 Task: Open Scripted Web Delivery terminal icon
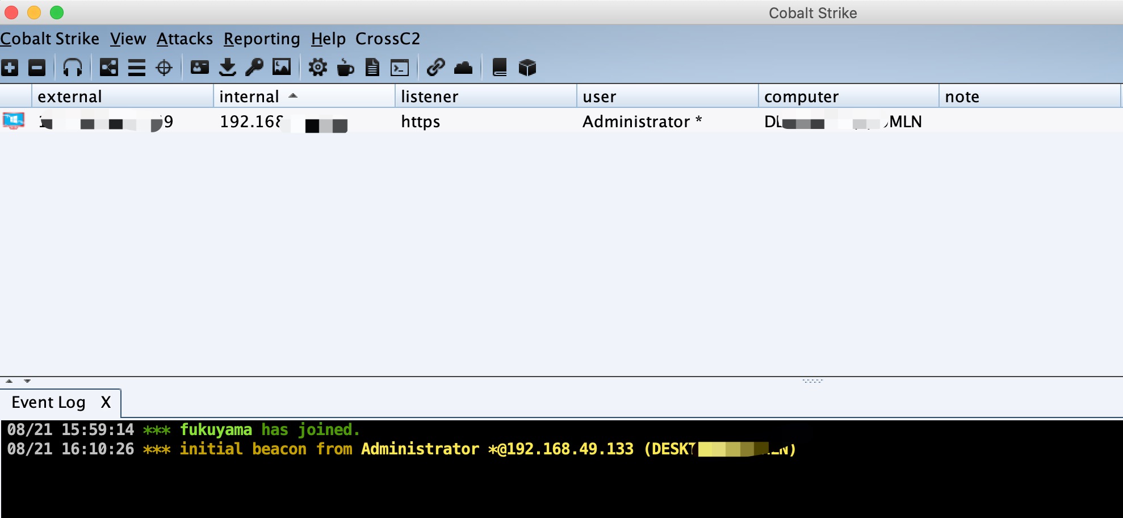pyautogui.click(x=400, y=68)
